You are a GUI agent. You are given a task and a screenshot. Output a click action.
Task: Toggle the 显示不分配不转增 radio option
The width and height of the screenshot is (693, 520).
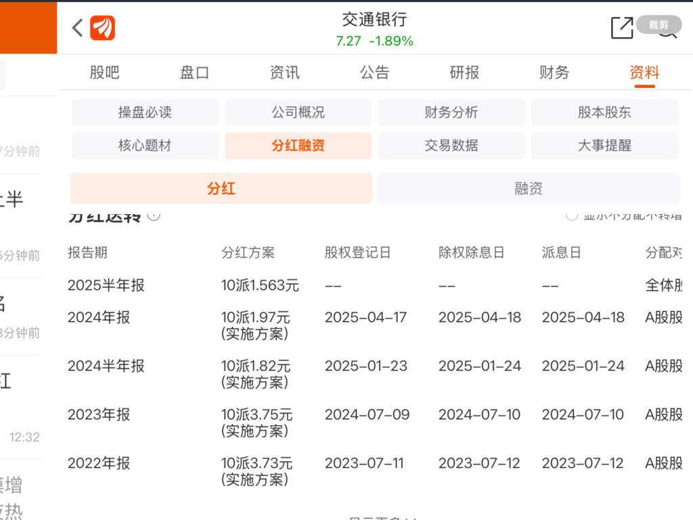(572, 215)
